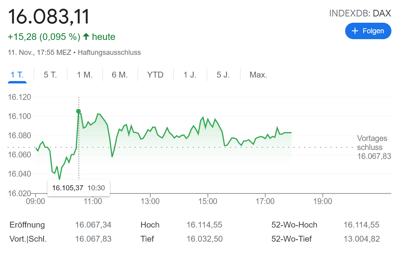Click the INDEXDB: DAX ticker label

360,14
